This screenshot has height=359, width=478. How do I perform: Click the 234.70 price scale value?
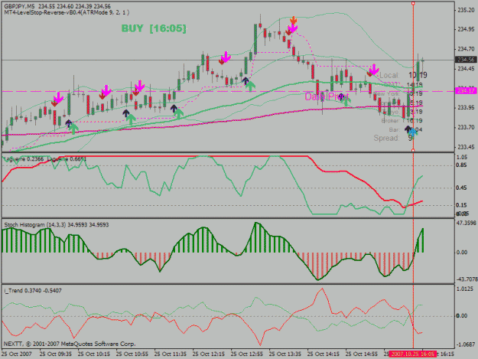coord(466,49)
